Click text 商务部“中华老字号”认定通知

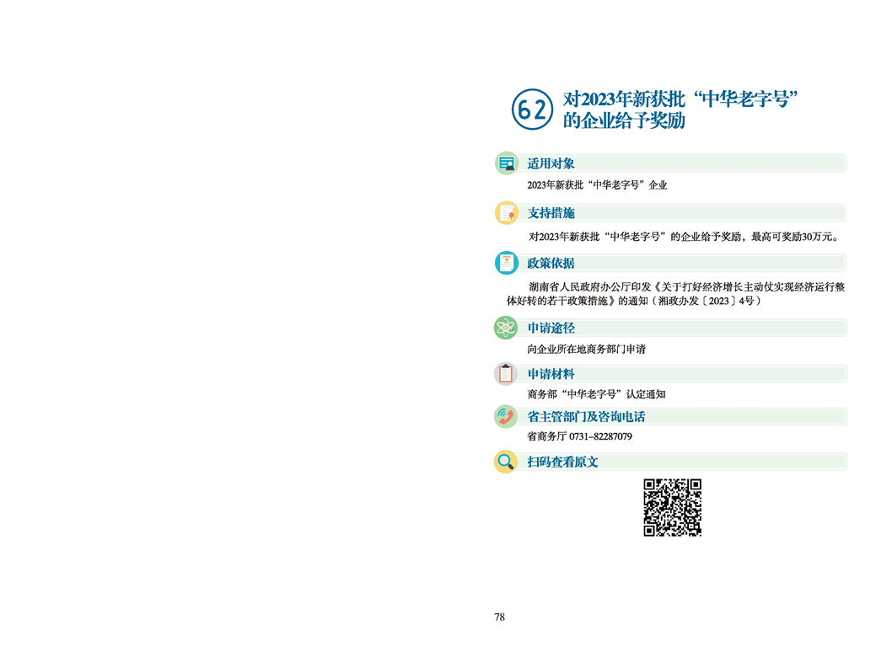[596, 394]
